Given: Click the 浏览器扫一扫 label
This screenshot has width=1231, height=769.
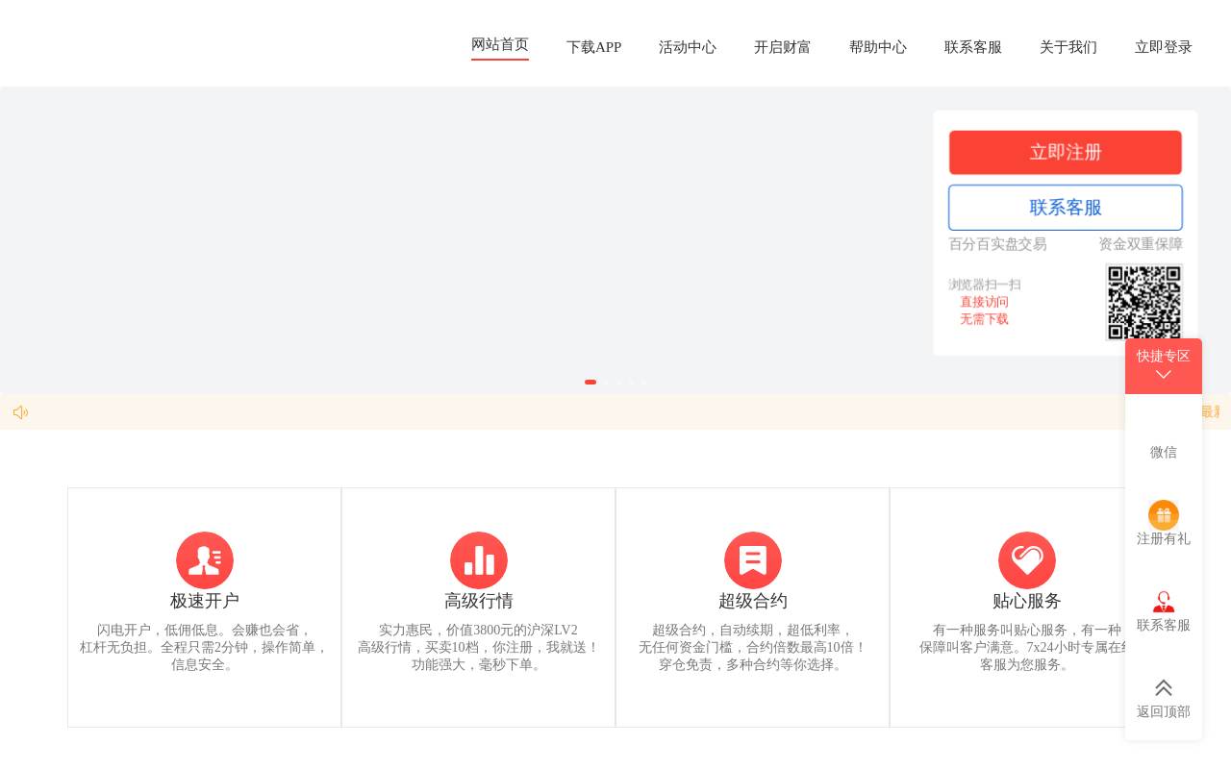Looking at the screenshot, I should pos(985,285).
